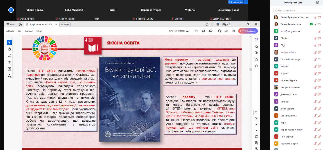This screenshot has width=323, height=150.
Task: Open the layers panel icon
Action: point(256,66)
